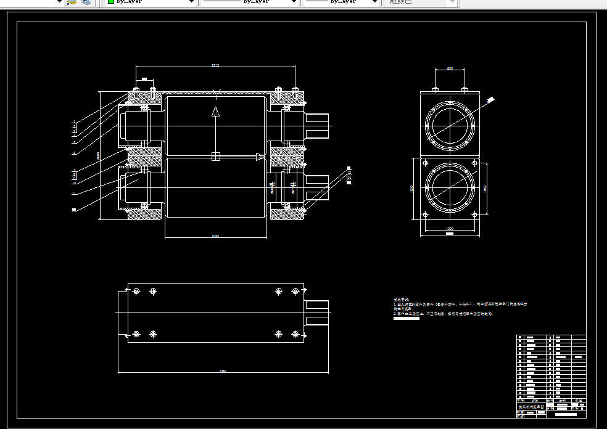
Task: Select the 1050 vertical dimension text right of the side view
Action: point(485,189)
